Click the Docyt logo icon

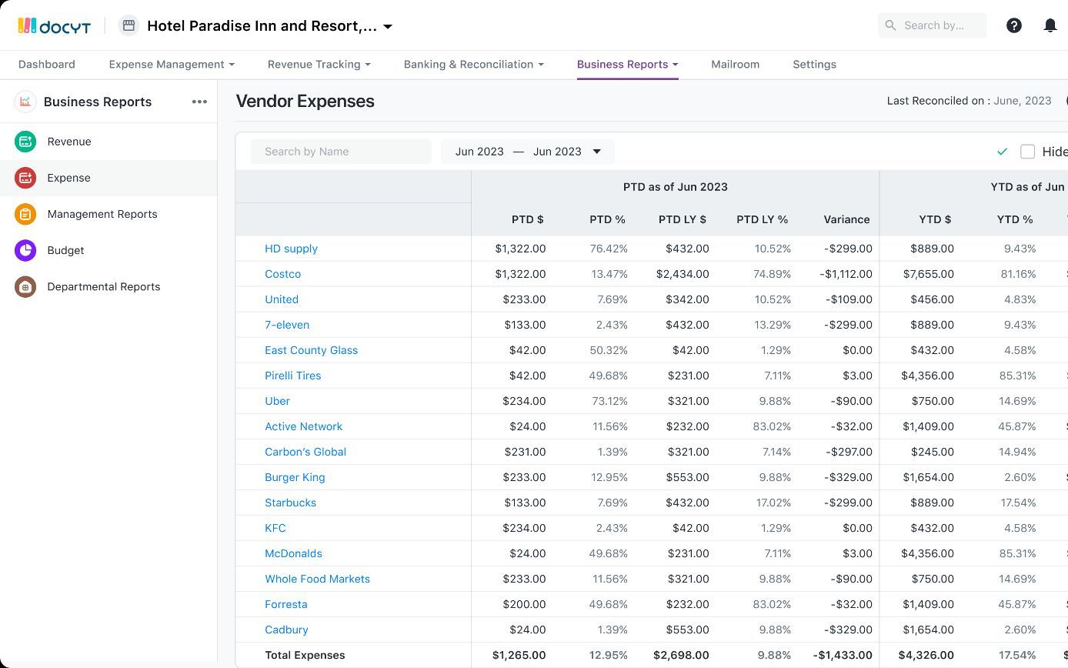coord(28,26)
